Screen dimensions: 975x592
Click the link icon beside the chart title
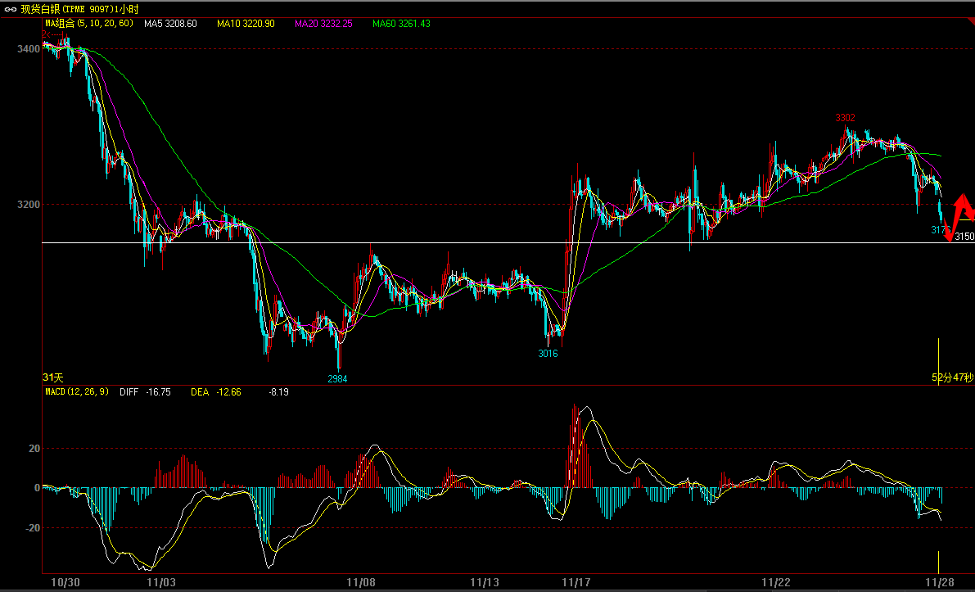[11, 8]
